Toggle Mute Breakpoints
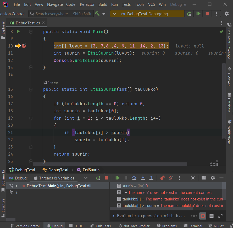 coord(171,178)
